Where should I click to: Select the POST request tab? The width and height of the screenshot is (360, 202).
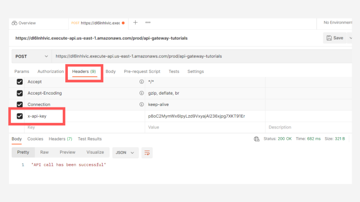point(98,23)
